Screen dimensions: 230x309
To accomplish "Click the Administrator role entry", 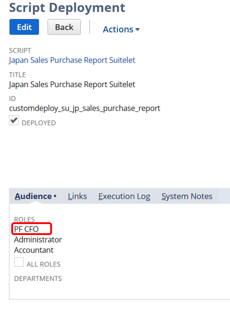I will (x=38, y=240).
